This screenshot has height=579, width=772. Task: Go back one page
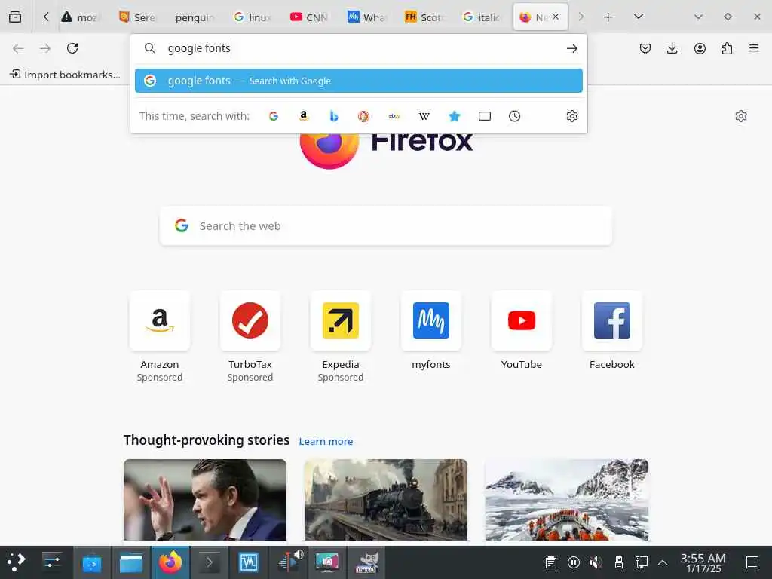[x=18, y=48]
